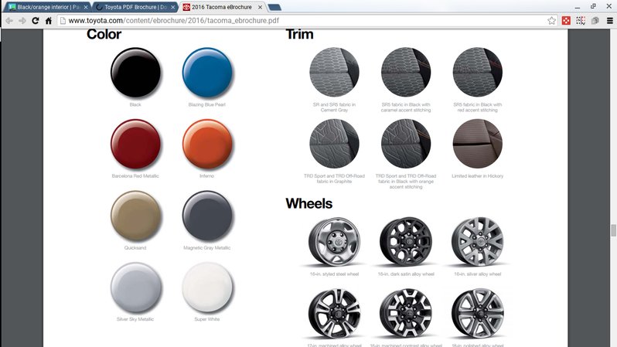The height and width of the screenshot is (347, 617).
Task: Choose the Super White swatch
Action: (x=207, y=287)
